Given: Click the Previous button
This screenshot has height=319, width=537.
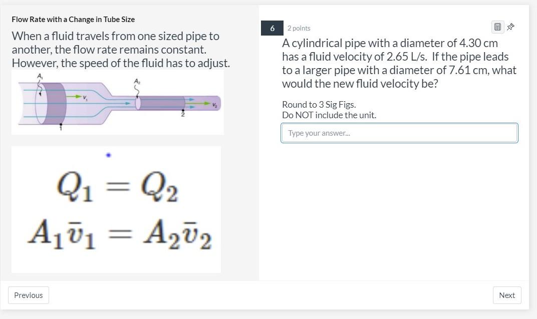Looking at the screenshot, I should [28, 295].
